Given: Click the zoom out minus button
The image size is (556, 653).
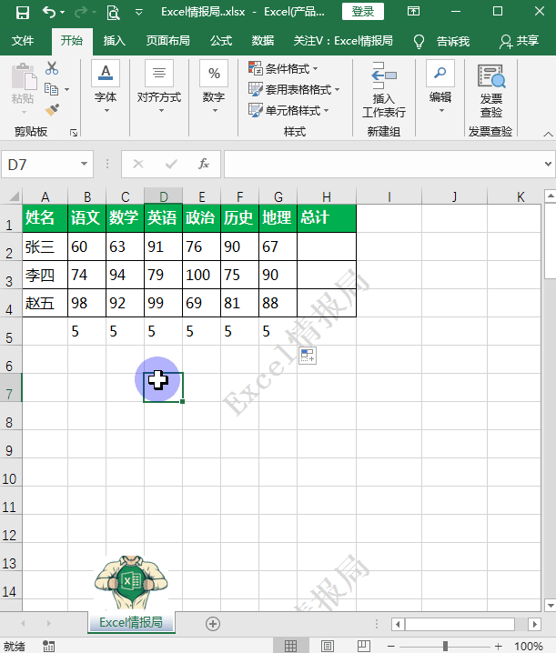Looking at the screenshot, I should 391,647.
